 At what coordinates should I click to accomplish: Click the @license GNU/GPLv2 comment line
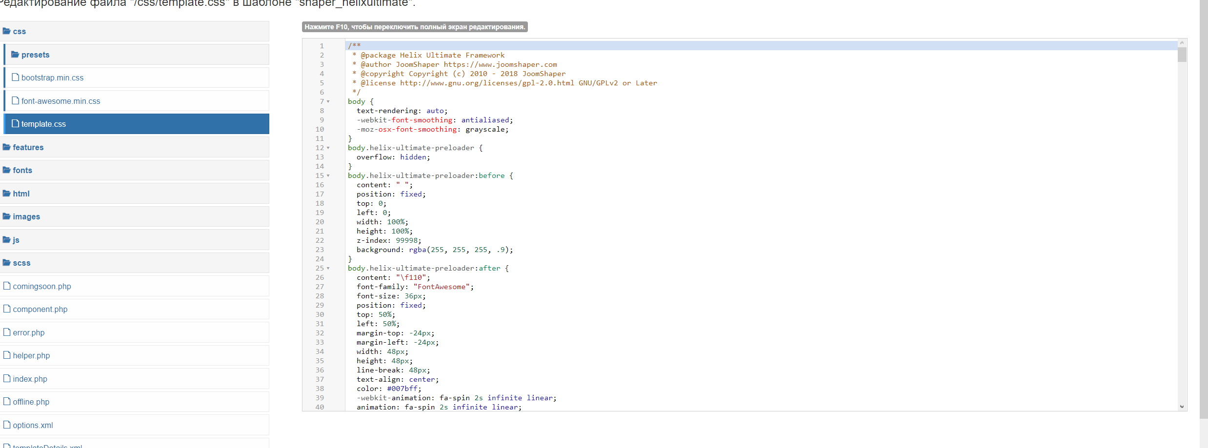click(504, 83)
